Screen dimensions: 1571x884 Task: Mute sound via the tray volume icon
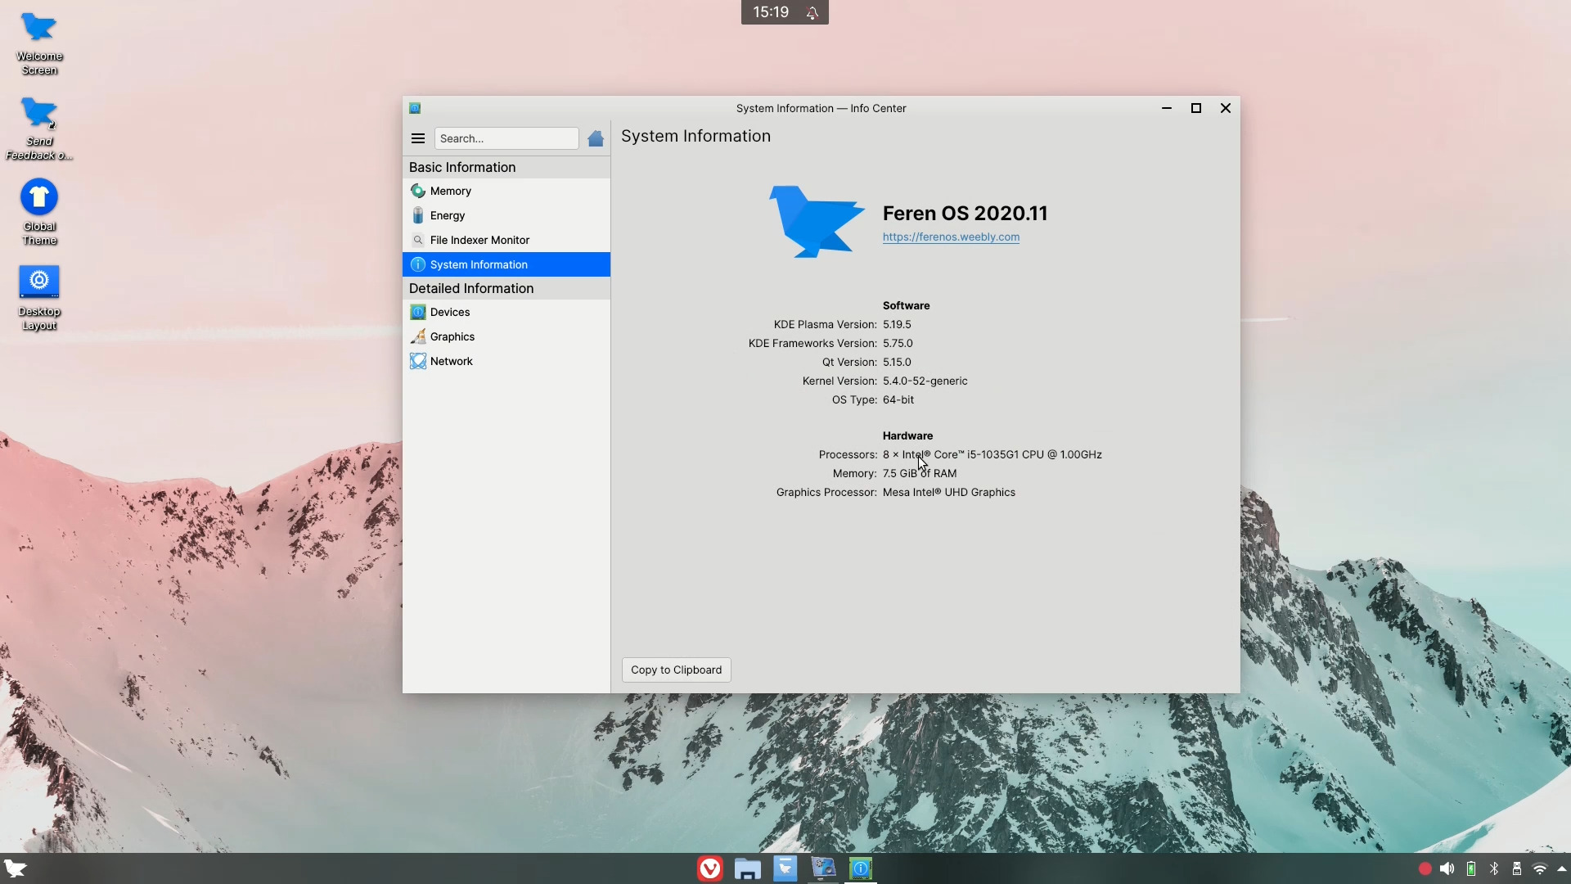click(1447, 868)
